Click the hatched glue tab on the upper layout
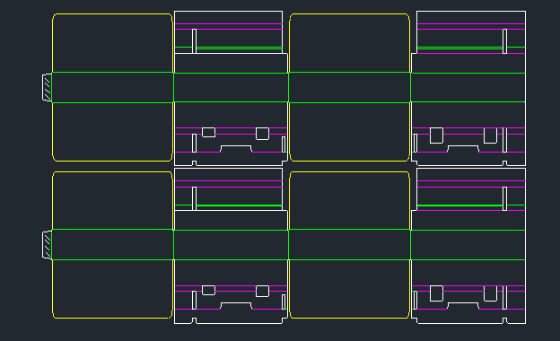This screenshot has width=560, height=341. (48, 88)
